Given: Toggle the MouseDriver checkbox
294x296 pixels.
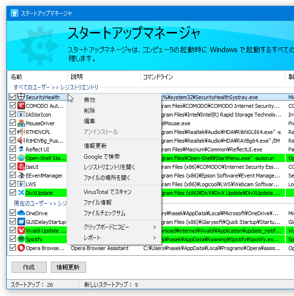Looking at the screenshot, I should pyautogui.click(x=13, y=123).
